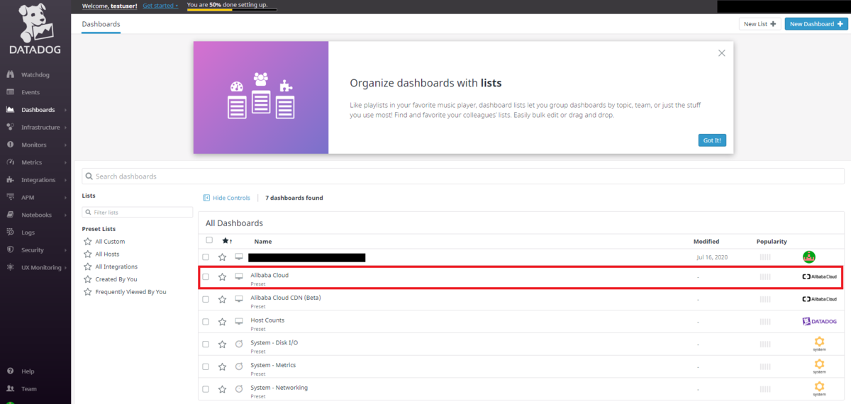Image resolution: width=851 pixels, height=404 pixels.
Task: Open the Frequently Viewed By You list
Action: point(130,292)
